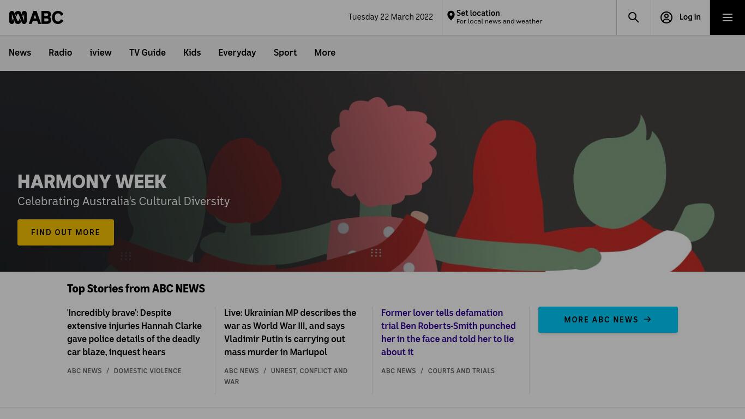Click the date Tuesday 22 March 2022

coord(390,17)
